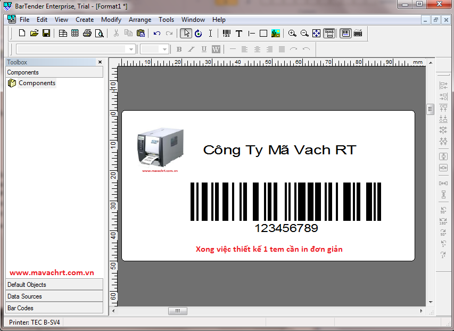The height and width of the screenshot is (331, 454).
Task: Justify text in formatting bar
Action: (x=282, y=49)
